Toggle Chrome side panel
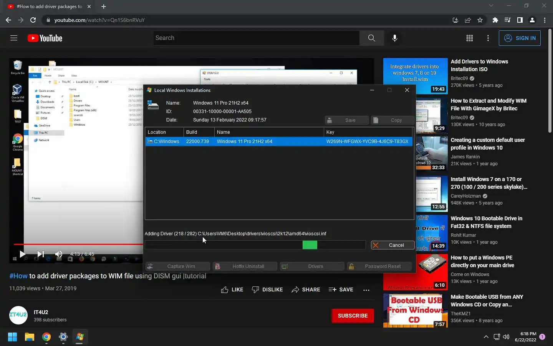Viewport: 553px width, 346px height. [x=520, y=20]
